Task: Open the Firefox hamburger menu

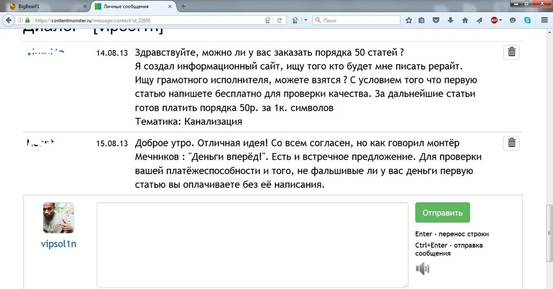Action: pos(544,20)
